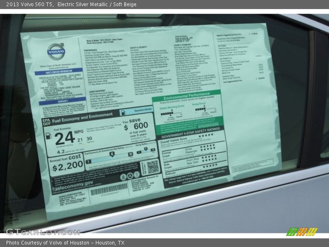
Task: Click the Global Warming Score scale
Action: pyautogui.click(x=171, y=114)
